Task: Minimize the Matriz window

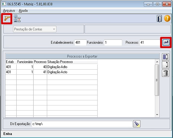Action: [148, 4]
